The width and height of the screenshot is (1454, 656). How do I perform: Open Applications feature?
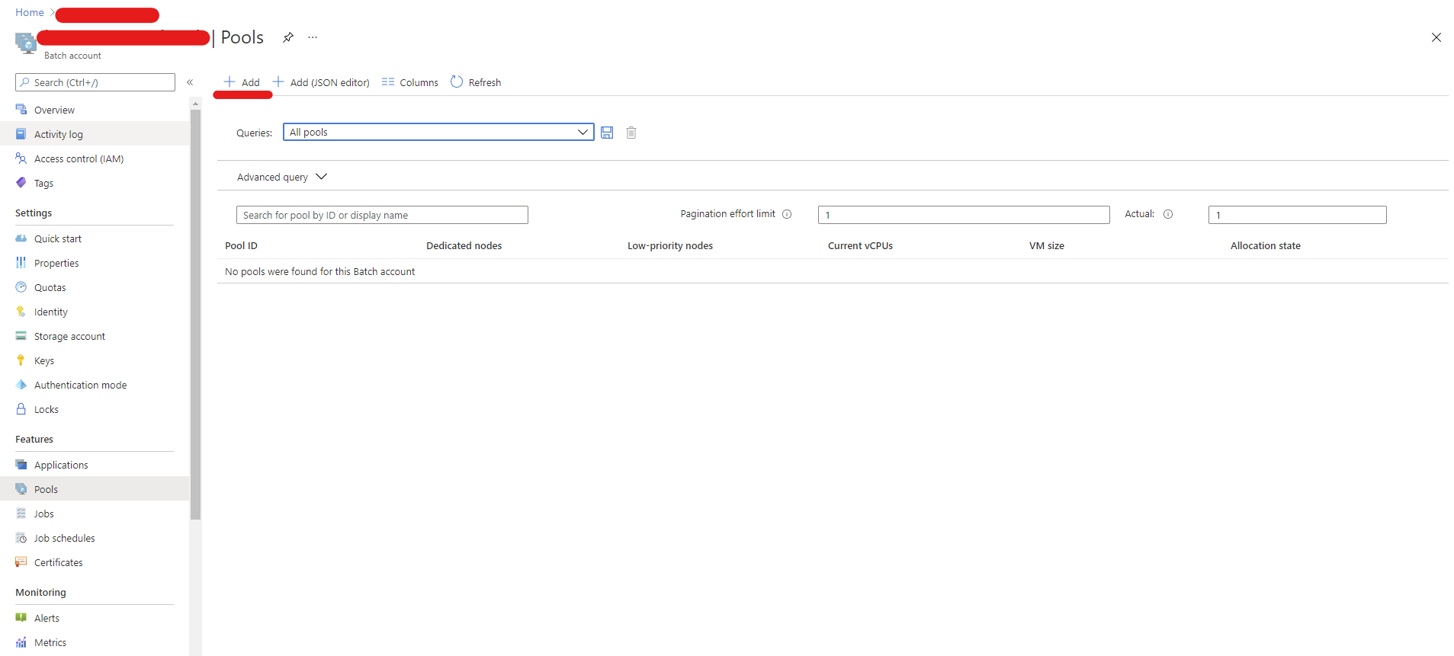pyautogui.click(x=95, y=465)
